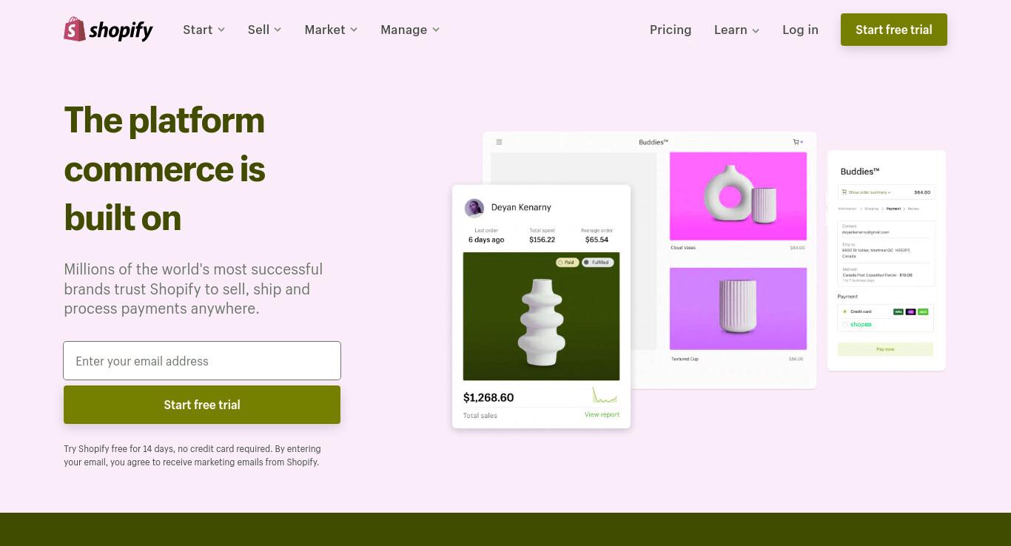Click Start free trial below email field
Viewport: 1011px width, 546px height.
coord(202,405)
